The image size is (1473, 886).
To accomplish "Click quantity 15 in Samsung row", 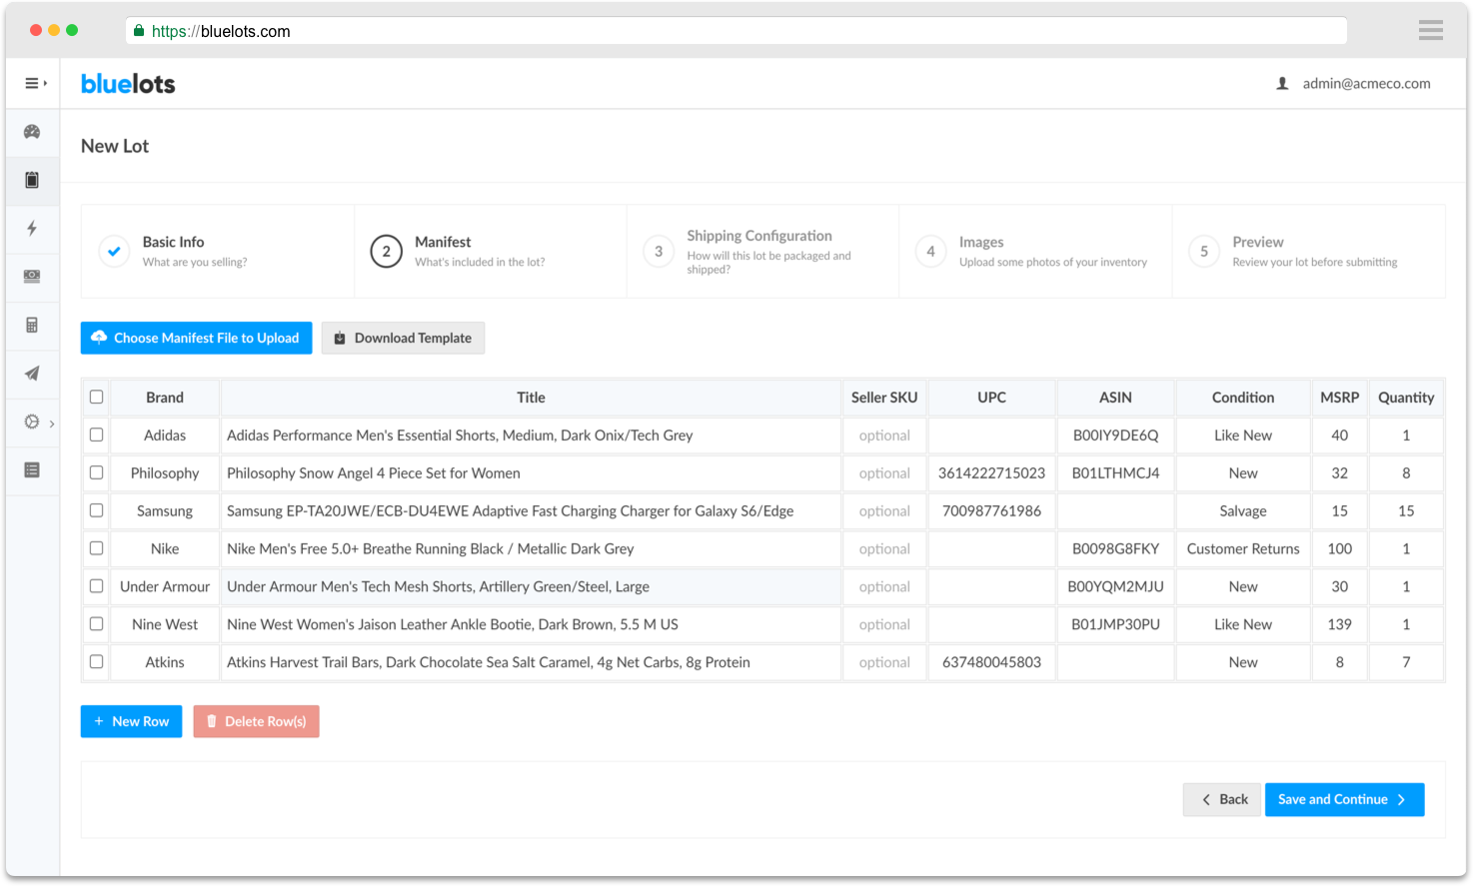I will coord(1405,511).
